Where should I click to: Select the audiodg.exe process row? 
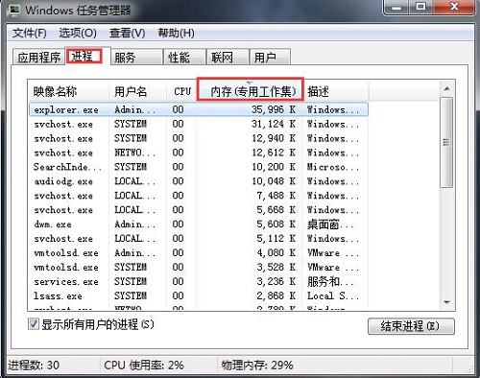click(x=199, y=181)
